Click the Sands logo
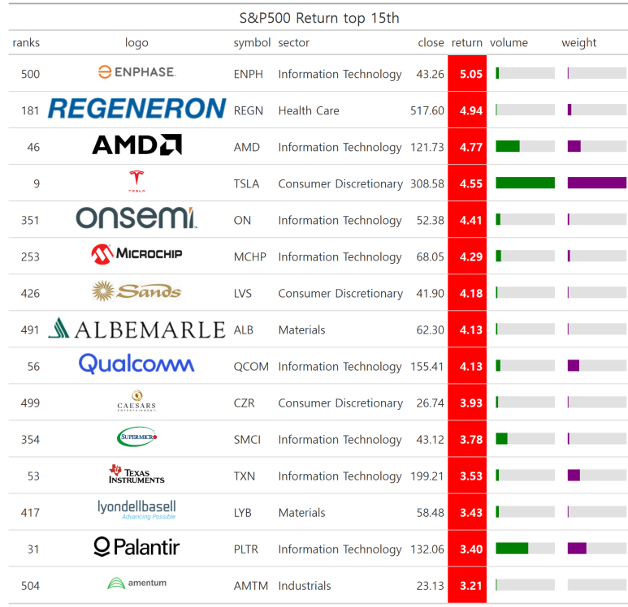628x607 pixels. coord(136,291)
